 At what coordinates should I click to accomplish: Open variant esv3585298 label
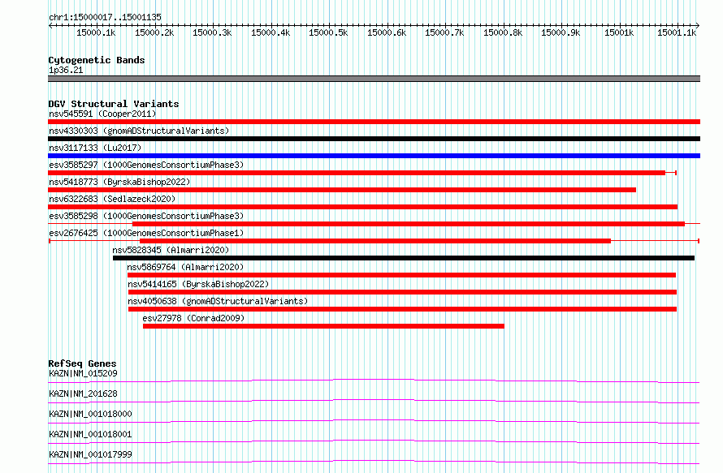click(x=146, y=216)
